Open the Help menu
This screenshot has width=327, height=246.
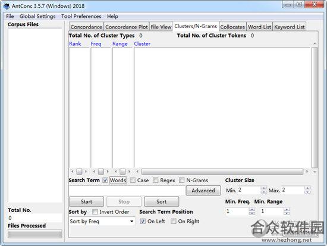tap(112, 16)
